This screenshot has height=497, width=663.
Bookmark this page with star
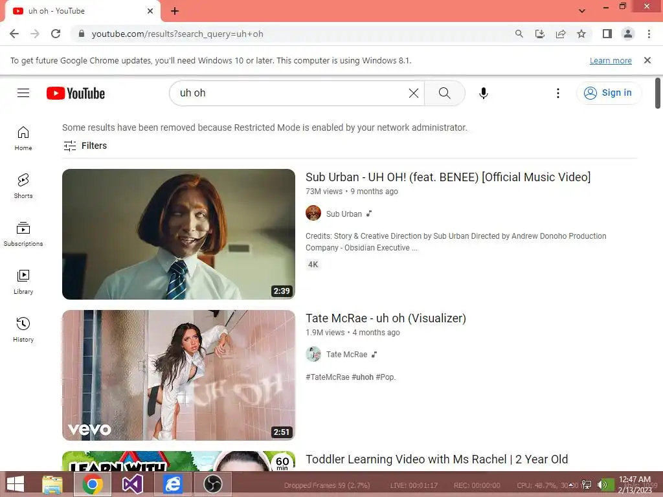pyautogui.click(x=581, y=34)
